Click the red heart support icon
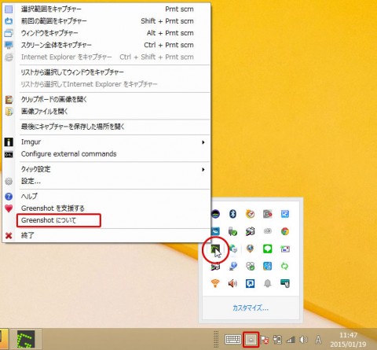 pyautogui.click(x=9, y=208)
